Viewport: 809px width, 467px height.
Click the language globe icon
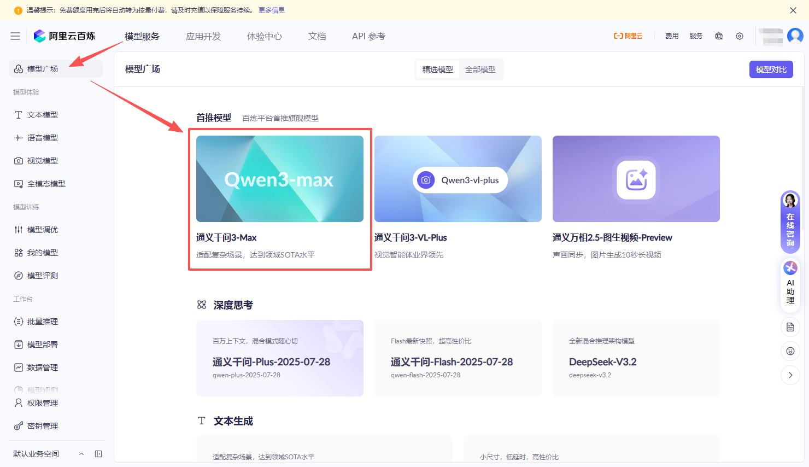(x=719, y=36)
